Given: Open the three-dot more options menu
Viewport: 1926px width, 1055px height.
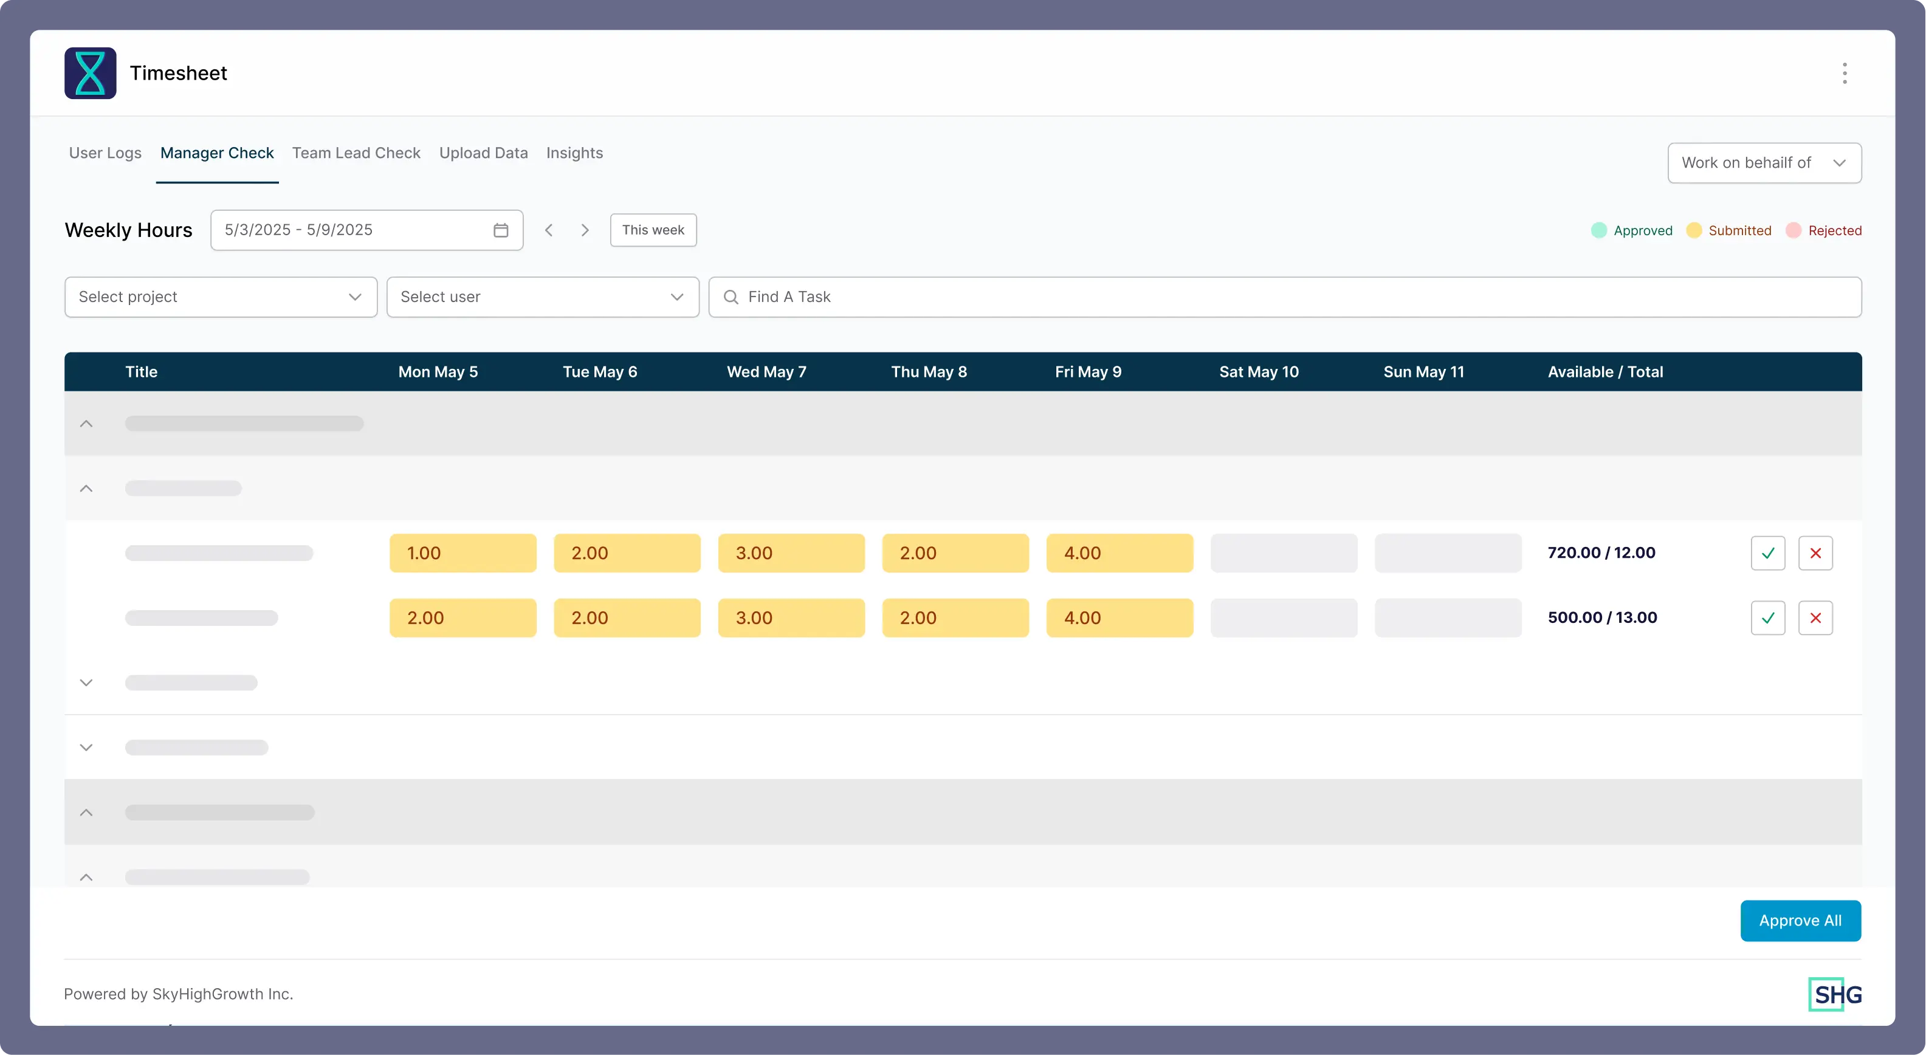Looking at the screenshot, I should tap(1844, 74).
